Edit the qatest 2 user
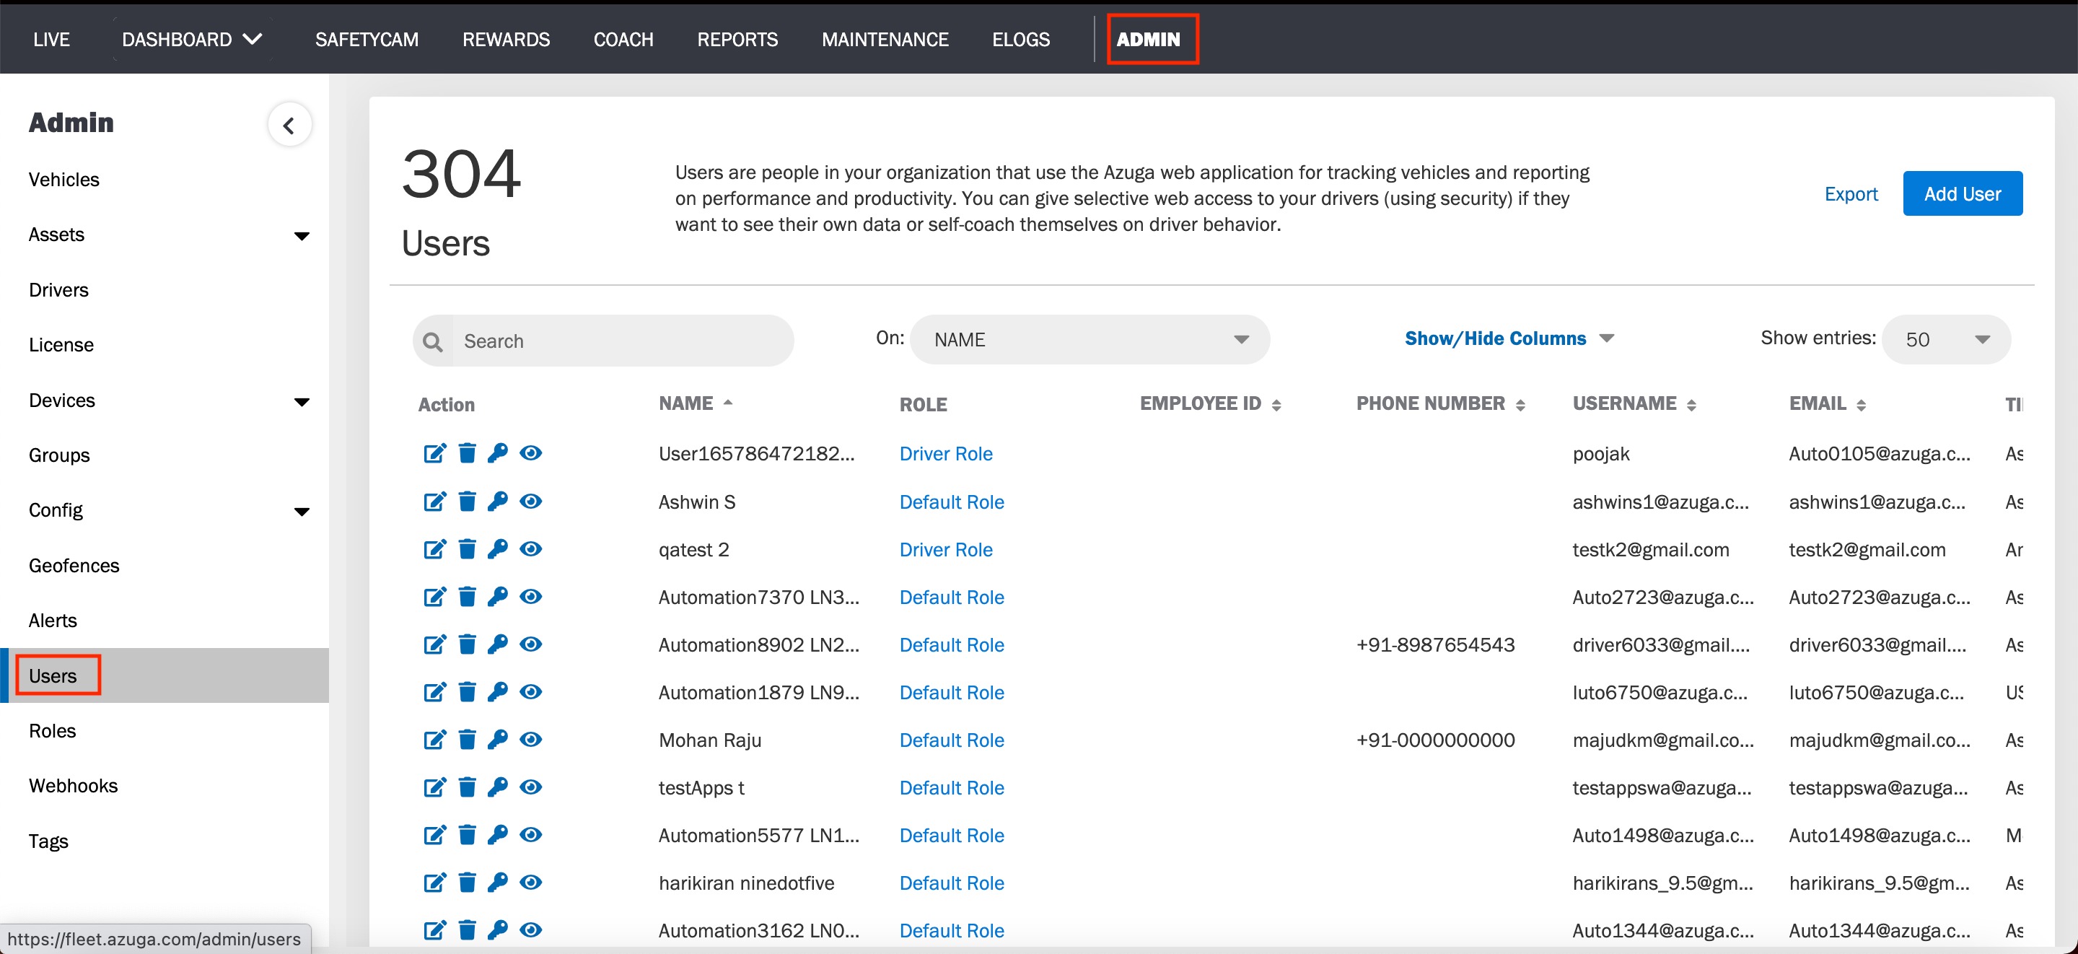The image size is (2078, 954). pyautogui.click(x=435, y=549)
